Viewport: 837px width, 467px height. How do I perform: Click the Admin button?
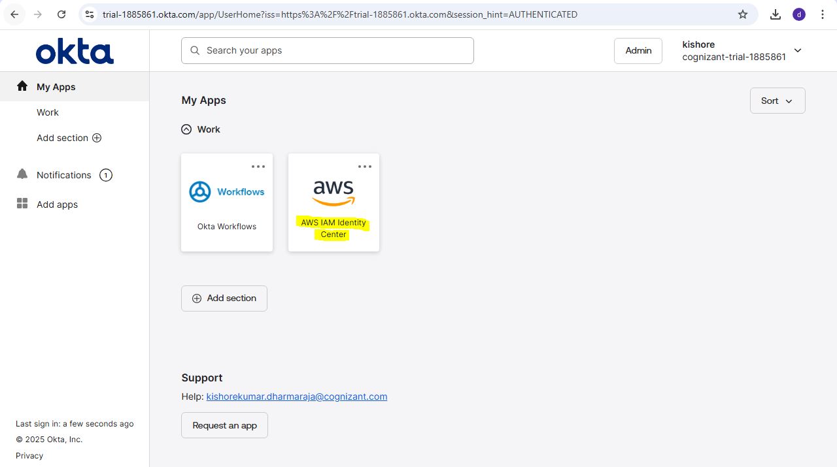click(x=638, y=50)
